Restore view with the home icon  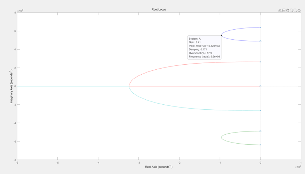coord(299,10)
